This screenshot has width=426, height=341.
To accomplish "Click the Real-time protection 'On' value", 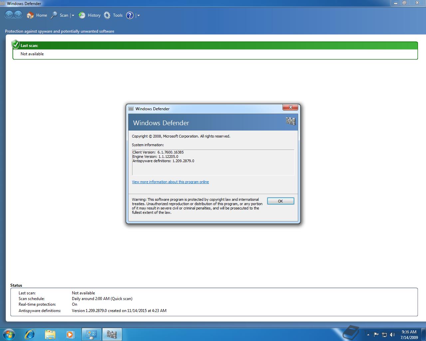I will click(x=75, y=304).
